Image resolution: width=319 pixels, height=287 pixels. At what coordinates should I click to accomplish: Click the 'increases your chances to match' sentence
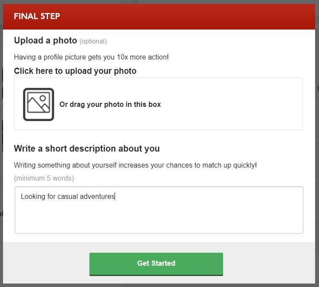point(135,165)
